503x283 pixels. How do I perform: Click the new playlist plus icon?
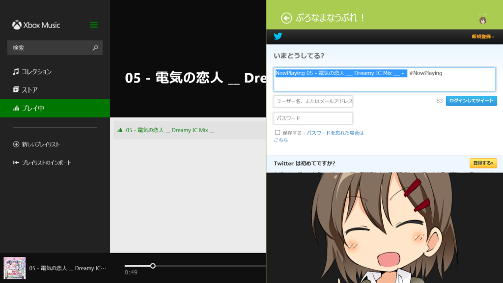pyautogui.click(x=16, y=144)
